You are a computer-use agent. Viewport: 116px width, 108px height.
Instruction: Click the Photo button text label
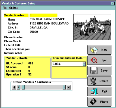coord(104,102)
